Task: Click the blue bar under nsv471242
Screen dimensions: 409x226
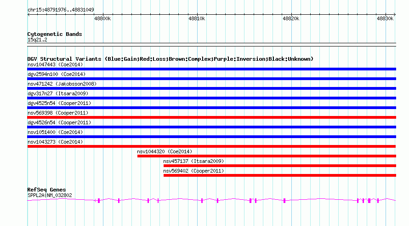Action: [x=211, y=88]
